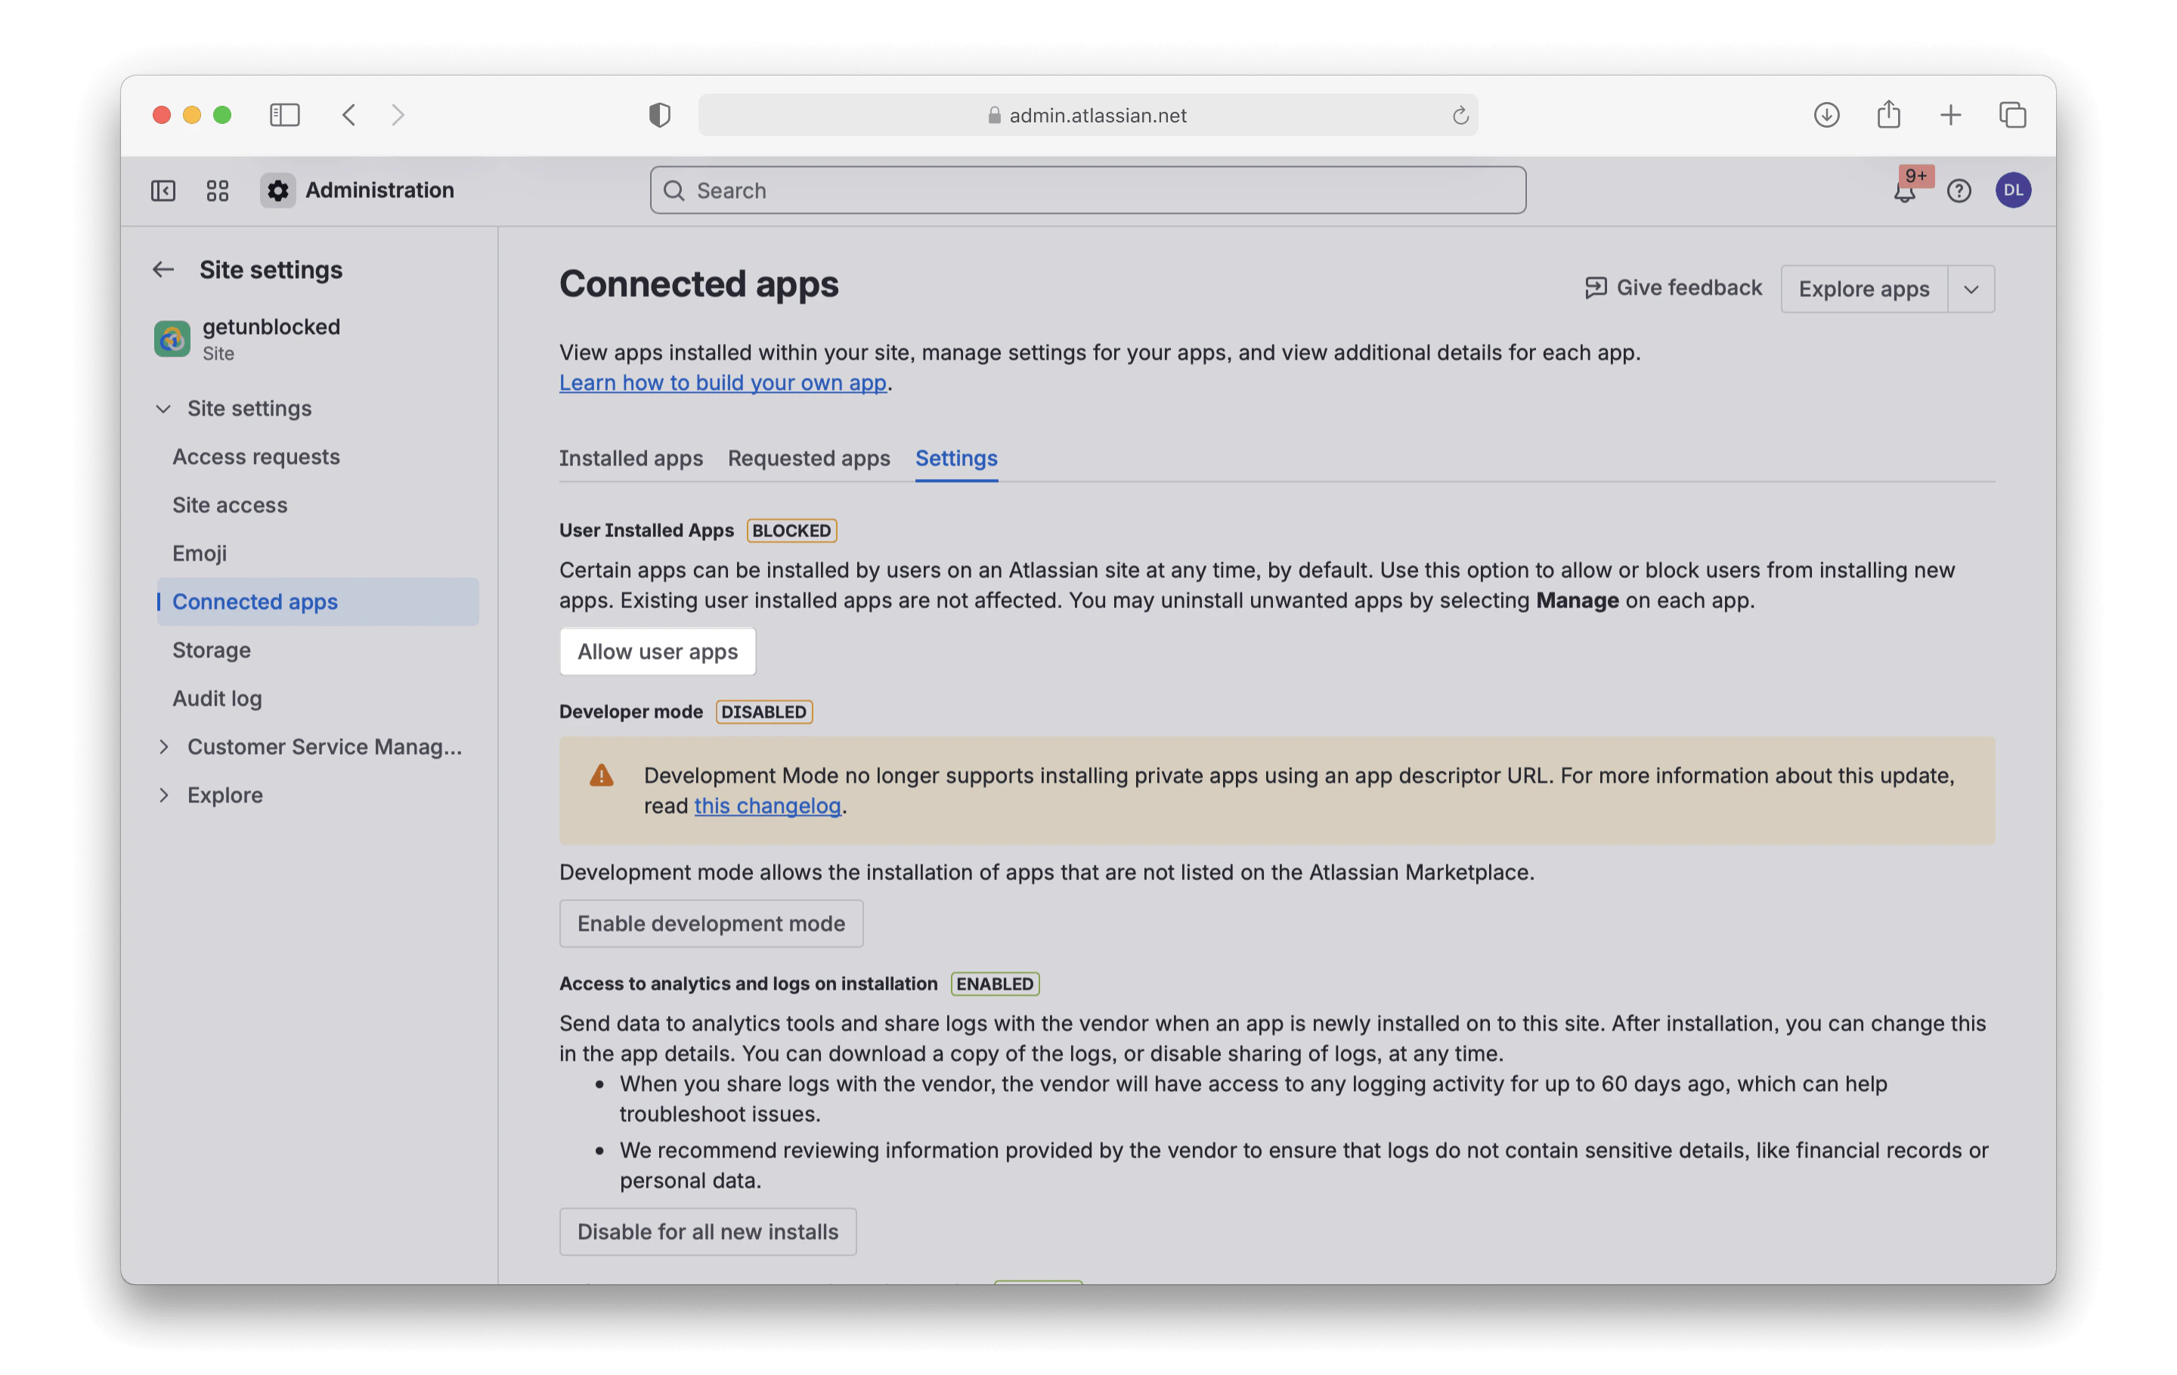2177x1375 pixels.
Task: Open the privacy shield icon
Action: coord(660,115)
